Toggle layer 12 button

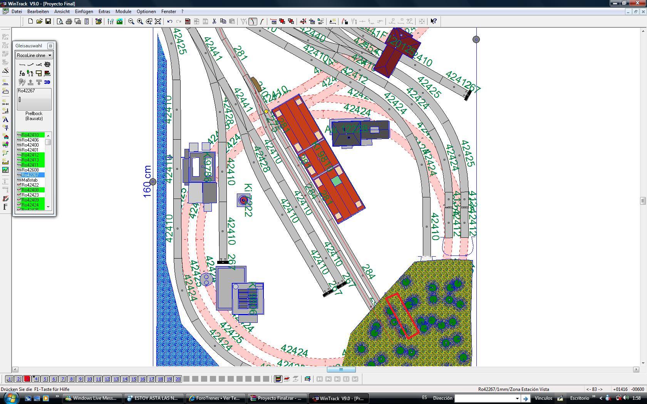tap(107, 379)
